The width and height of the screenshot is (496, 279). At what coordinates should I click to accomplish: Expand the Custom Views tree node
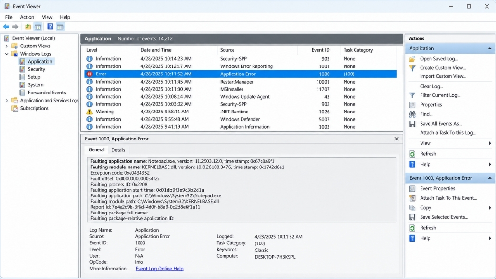(x=6, y=46)
